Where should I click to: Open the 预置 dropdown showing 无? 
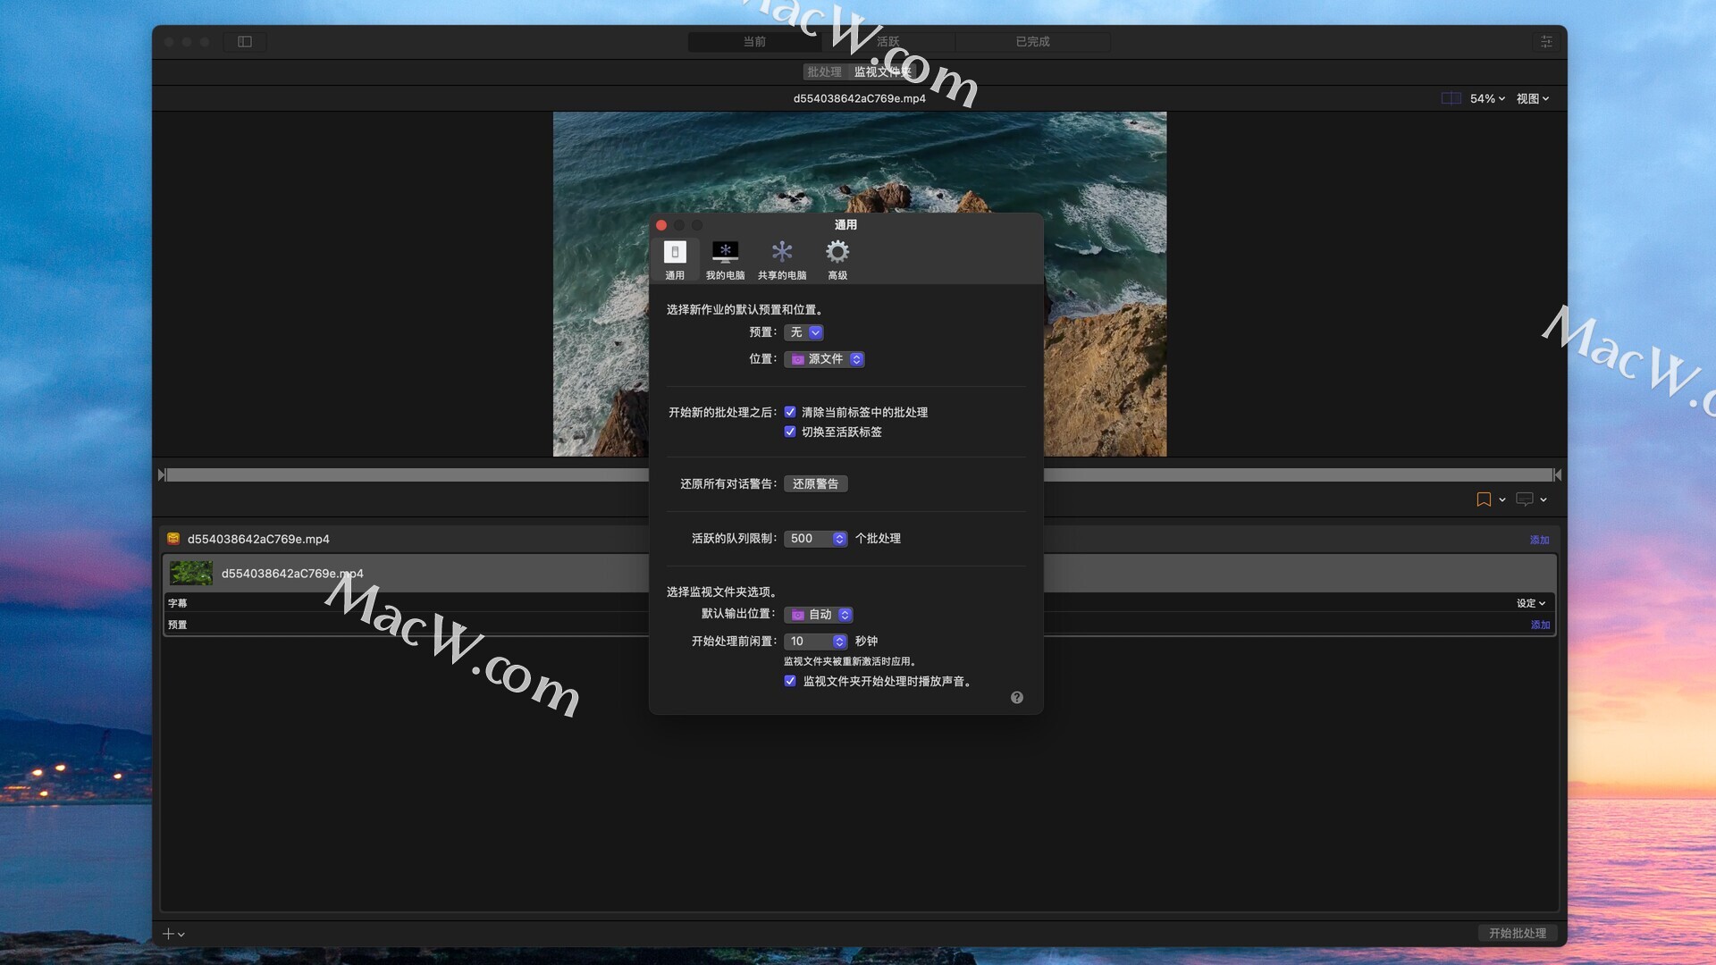click(804, 332)
